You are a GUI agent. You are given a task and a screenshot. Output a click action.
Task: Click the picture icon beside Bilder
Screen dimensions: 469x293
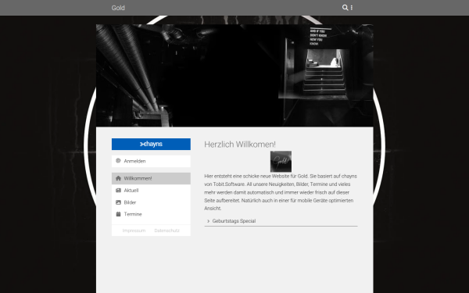[118, 202]
